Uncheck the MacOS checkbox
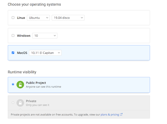The height and width of the screenshot is (124, 167). (13, 53)
